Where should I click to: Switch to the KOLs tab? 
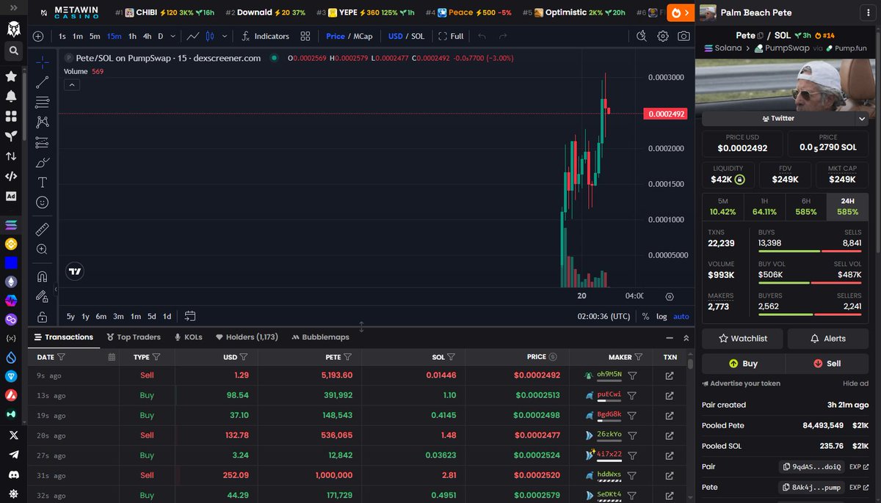pos(188,337)
